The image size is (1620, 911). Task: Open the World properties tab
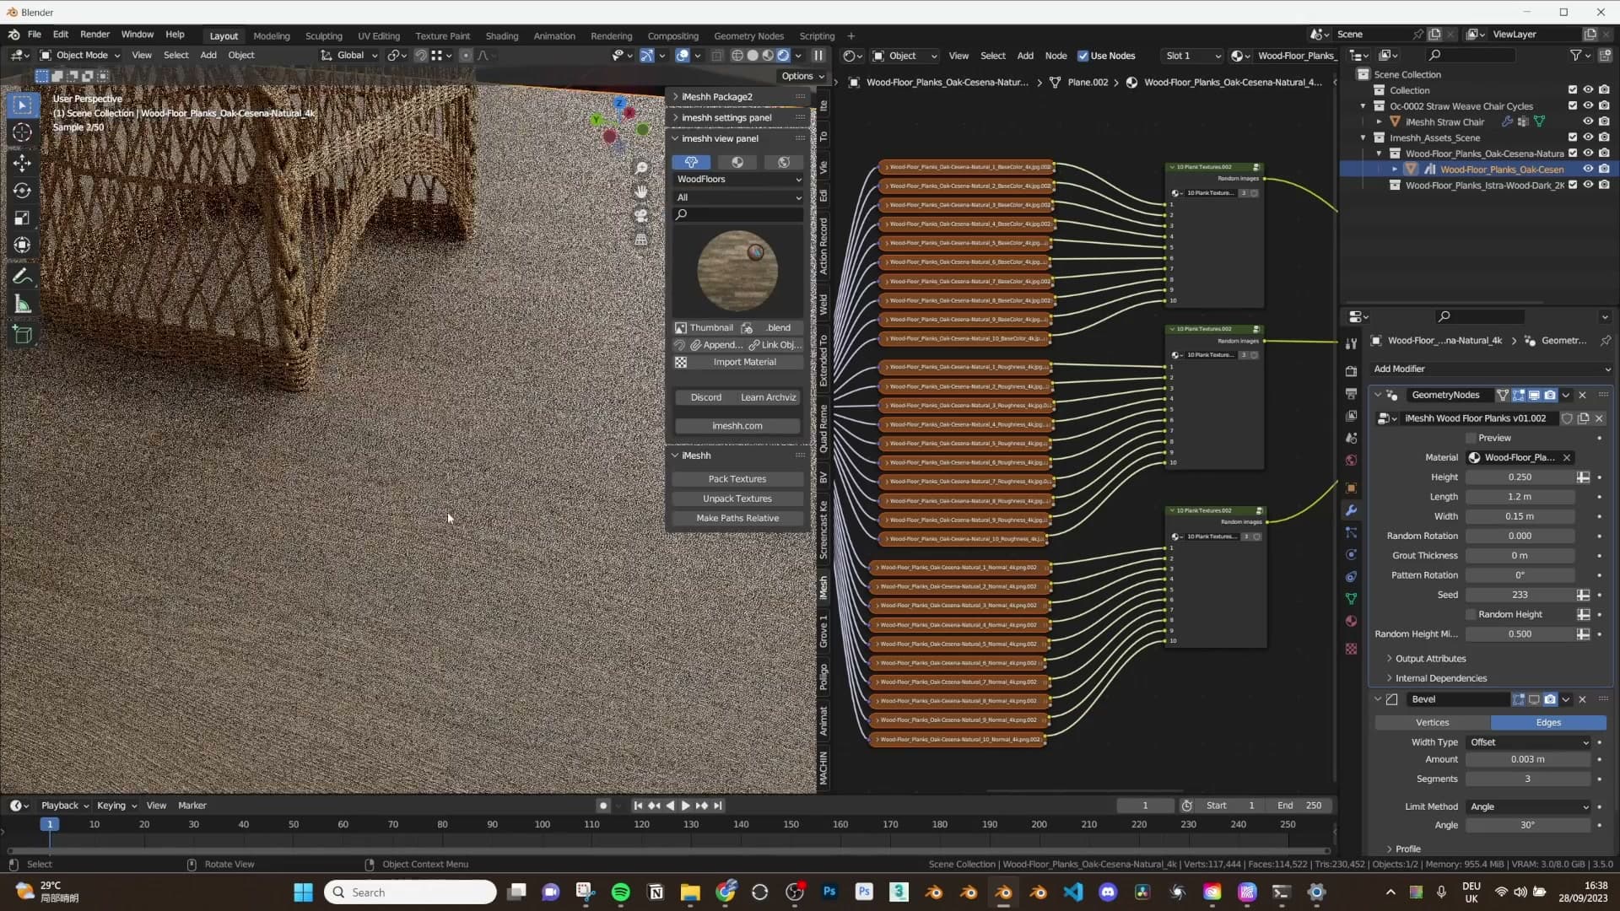(x=1351, y=461)
